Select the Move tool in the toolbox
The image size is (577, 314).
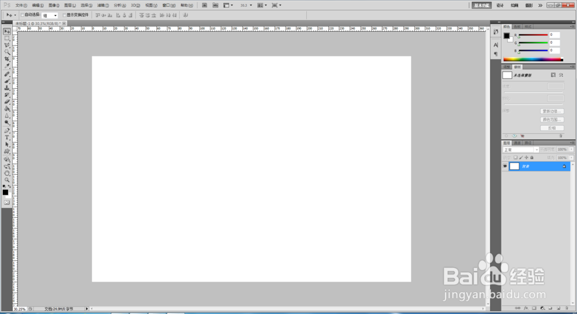(7, 31)
